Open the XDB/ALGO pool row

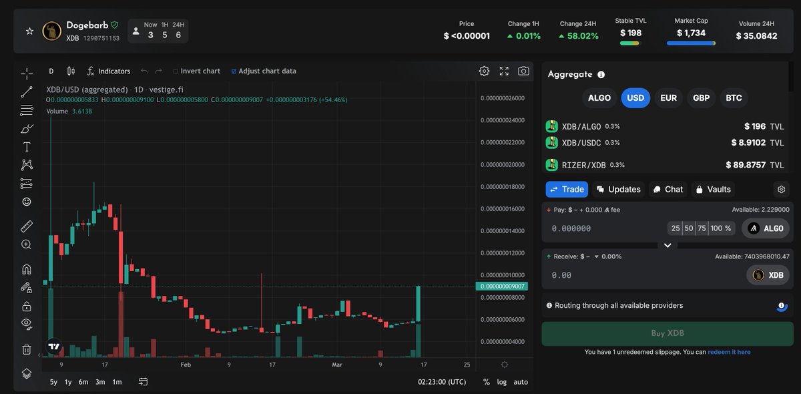click(665, 126)
